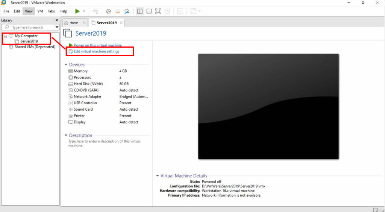The width and height of the screenshot is (385, 212).
Task: Click the Network Adapter device icon
Action: 71,96
